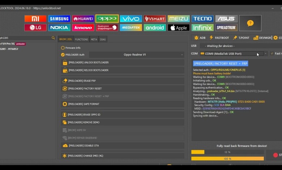The width and height of the screenshot is (282, 170).
Task: Run the PRELOADER ERASE FRP operation
Action: coord(122,81)
